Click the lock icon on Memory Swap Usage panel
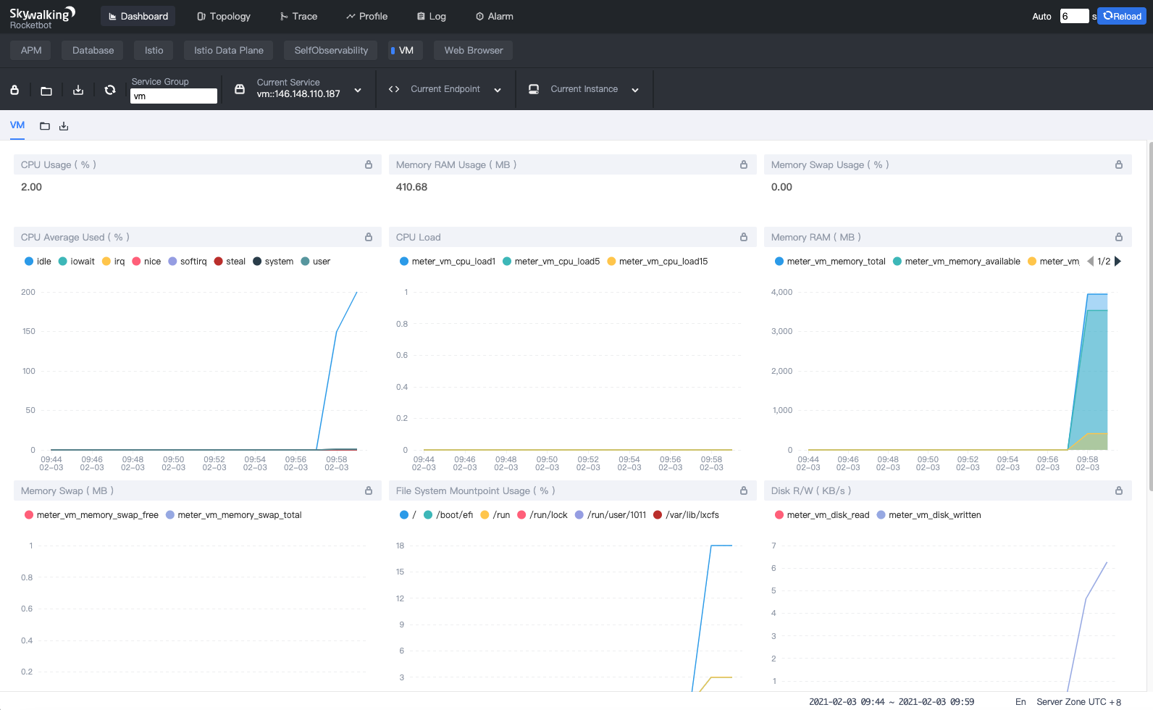Viewport: 1153px width, 710px height. coord(1119,165)
